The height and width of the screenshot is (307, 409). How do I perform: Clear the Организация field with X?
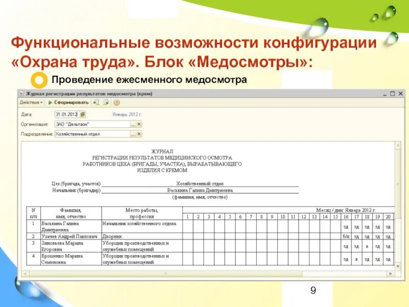[x=139, y=124]
